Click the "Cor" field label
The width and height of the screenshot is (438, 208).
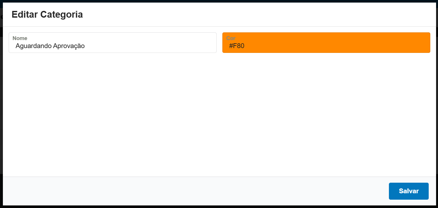[x=231, y=38]
